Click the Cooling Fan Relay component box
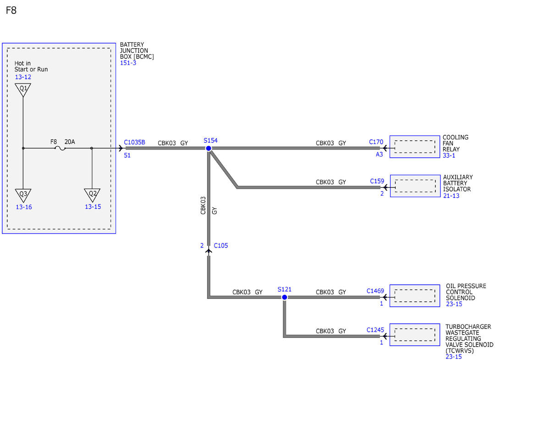Image resolution: width=550 pixels, height=425 pixels. 415,147
